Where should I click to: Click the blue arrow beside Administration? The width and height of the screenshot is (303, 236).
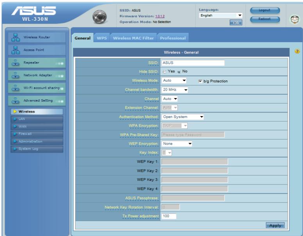point(15,141)
